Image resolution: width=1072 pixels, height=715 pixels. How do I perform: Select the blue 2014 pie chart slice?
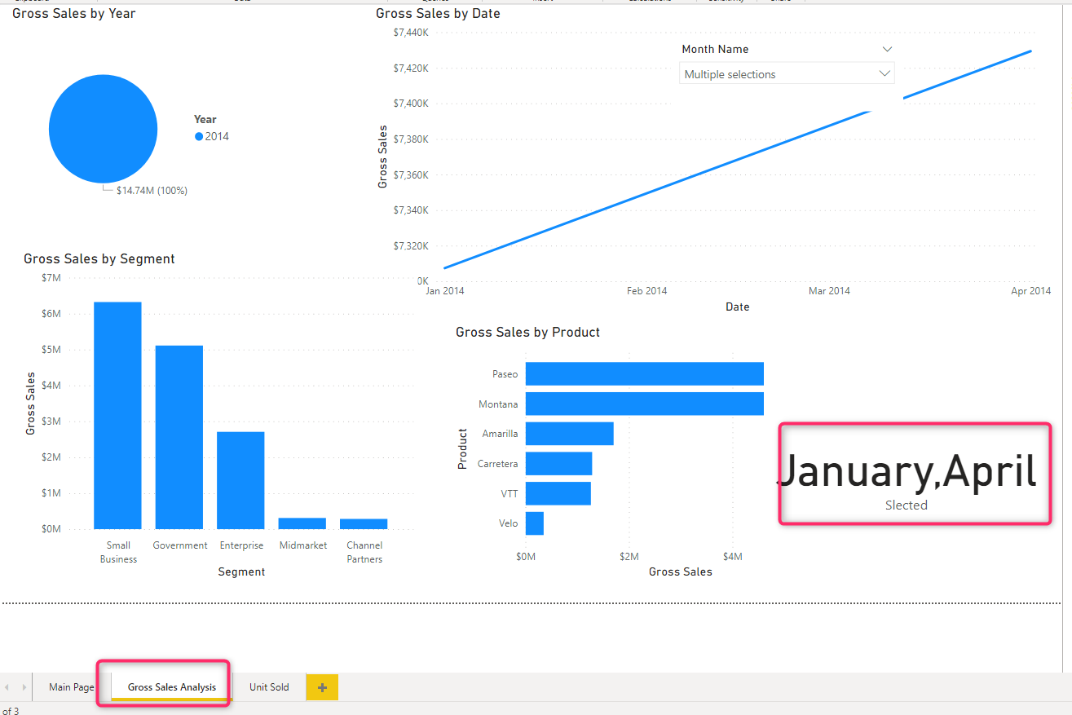click(x=103, y=129)
